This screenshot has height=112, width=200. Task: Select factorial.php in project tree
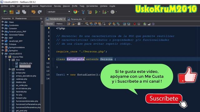pos(21,91)
